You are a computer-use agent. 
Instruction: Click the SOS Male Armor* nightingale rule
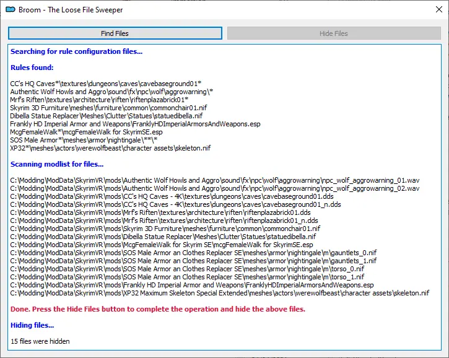[84, 140]
